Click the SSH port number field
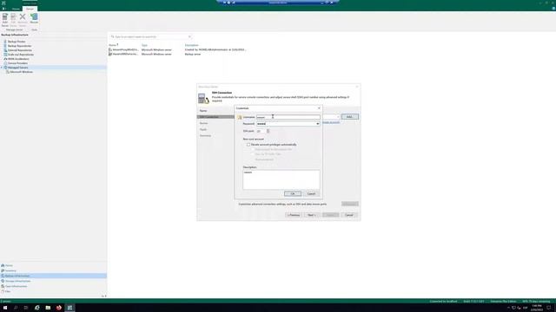 (261, 131)
